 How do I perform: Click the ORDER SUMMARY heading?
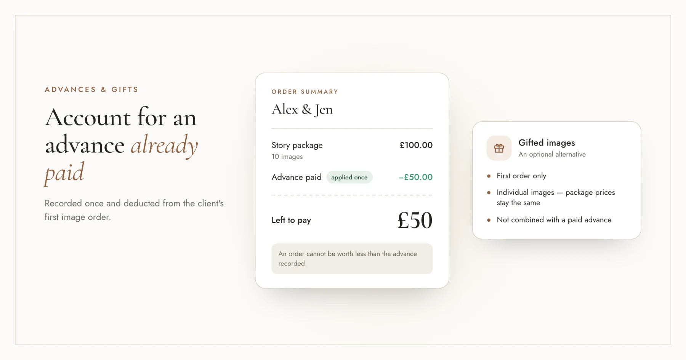point(305,92)
